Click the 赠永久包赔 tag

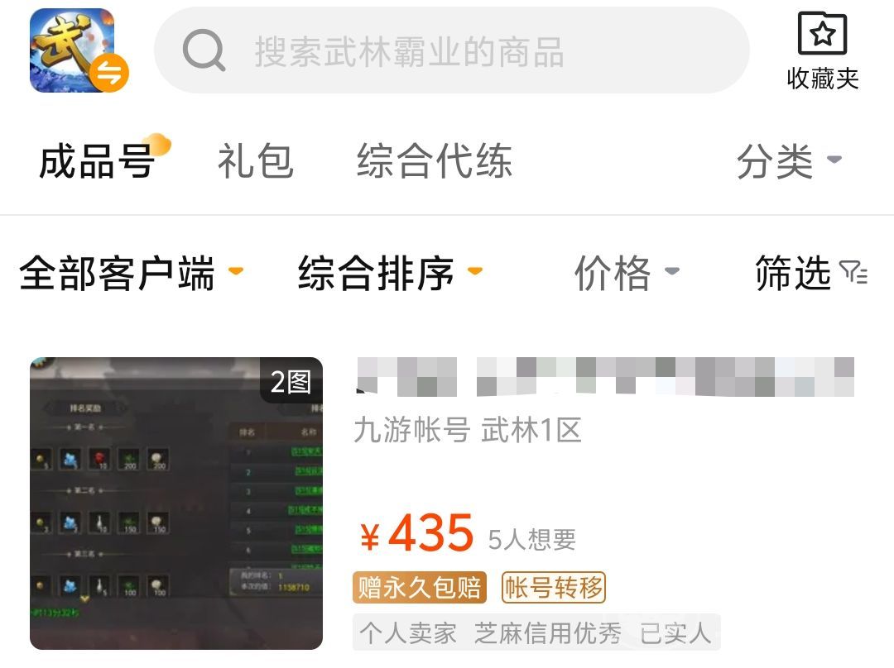coord(420,587)
